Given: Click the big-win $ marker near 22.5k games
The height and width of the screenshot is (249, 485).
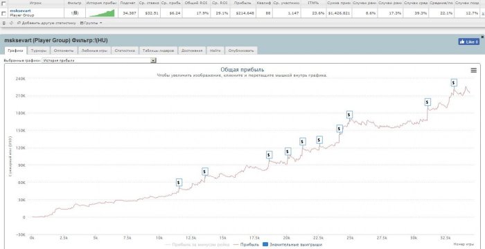Looking at the screenshot, I should pyautogui.click(x=319, y=140).
